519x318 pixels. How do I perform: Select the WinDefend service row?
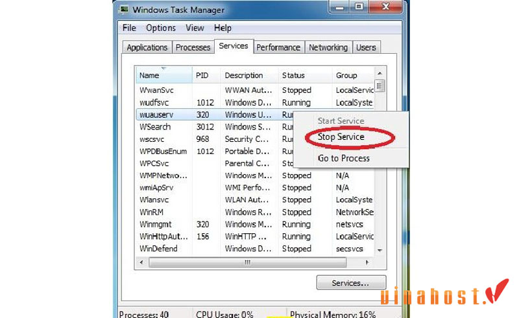pos(255,249)
